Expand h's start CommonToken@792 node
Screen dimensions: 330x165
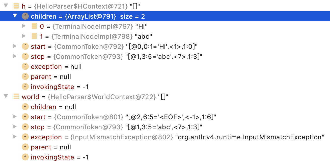click(14, 46)
